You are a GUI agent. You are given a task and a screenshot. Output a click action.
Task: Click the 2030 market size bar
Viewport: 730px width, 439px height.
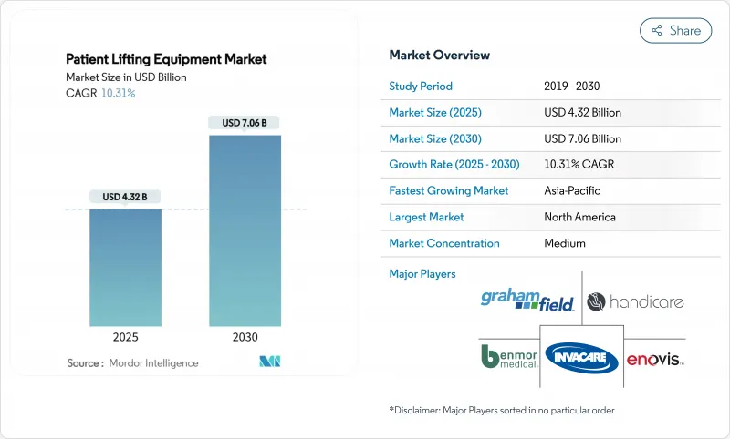(245, 230)
